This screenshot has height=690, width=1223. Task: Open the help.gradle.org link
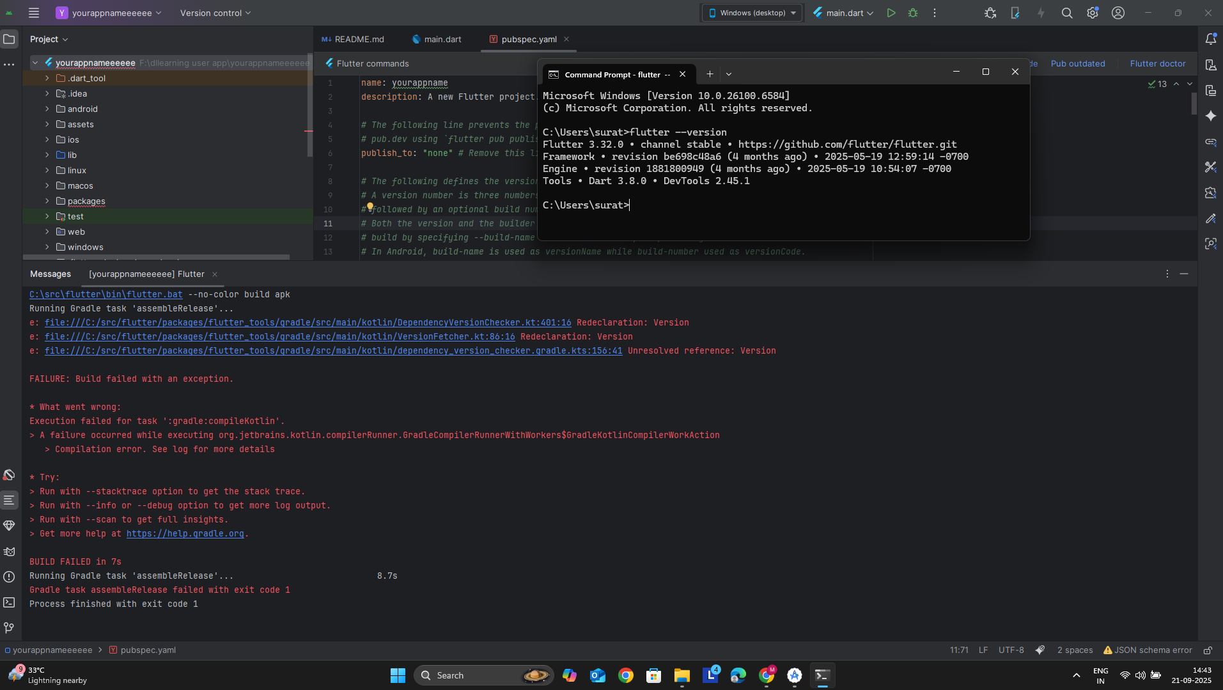[185, 534]
